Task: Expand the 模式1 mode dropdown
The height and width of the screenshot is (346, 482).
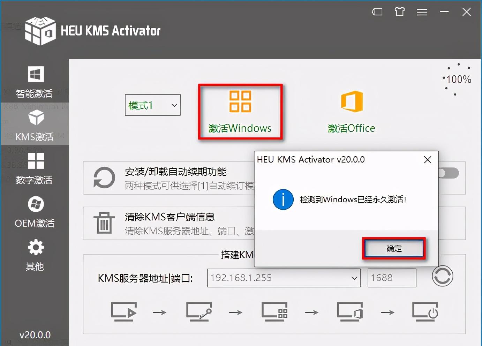Action: [153, 105]
